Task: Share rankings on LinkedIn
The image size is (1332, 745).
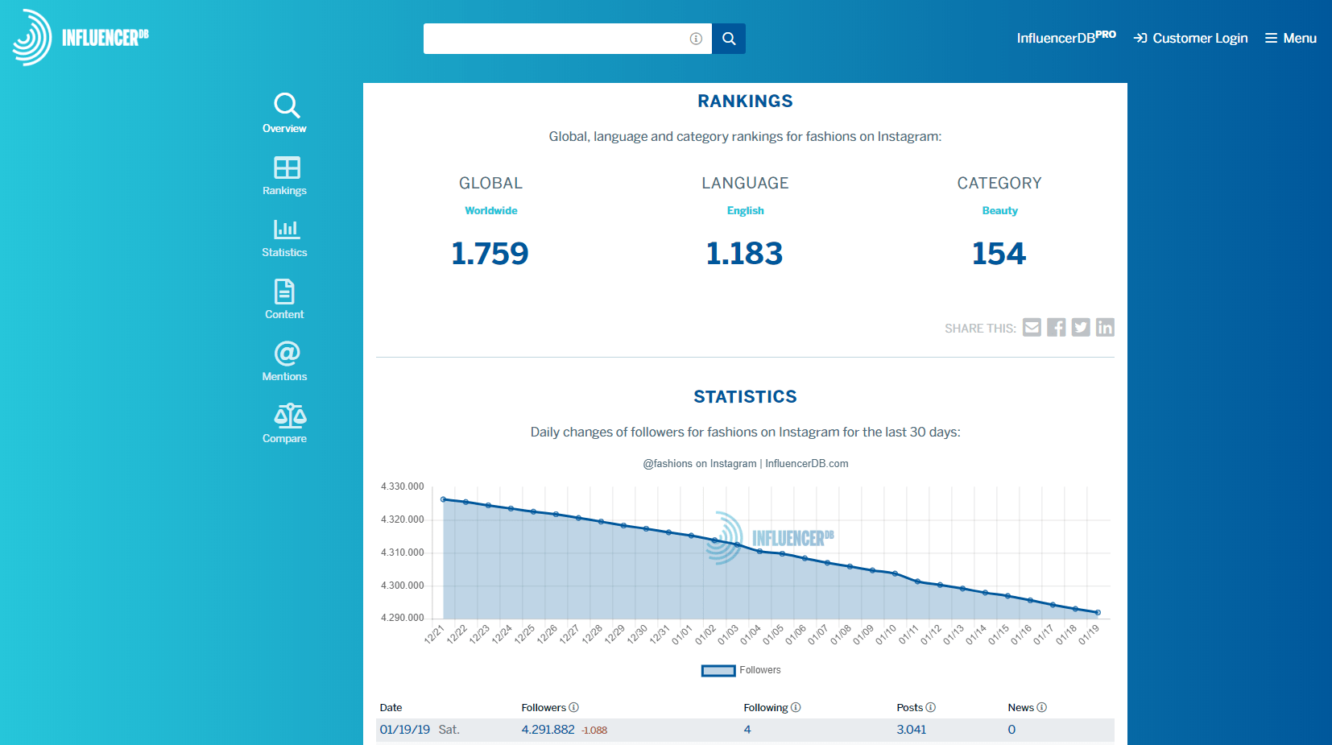Action: click(1105, 327)
